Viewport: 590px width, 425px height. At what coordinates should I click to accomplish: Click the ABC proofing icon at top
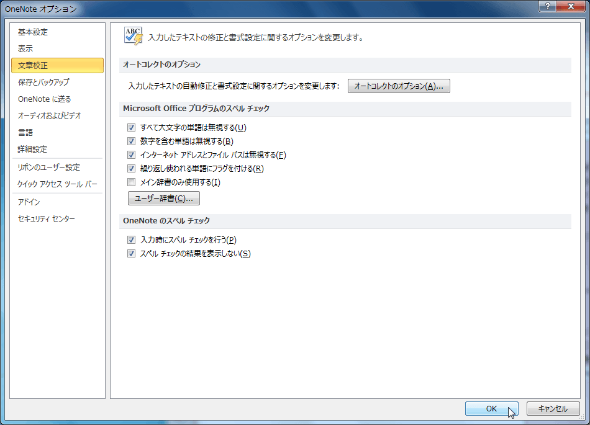click(x=133, y=36)
